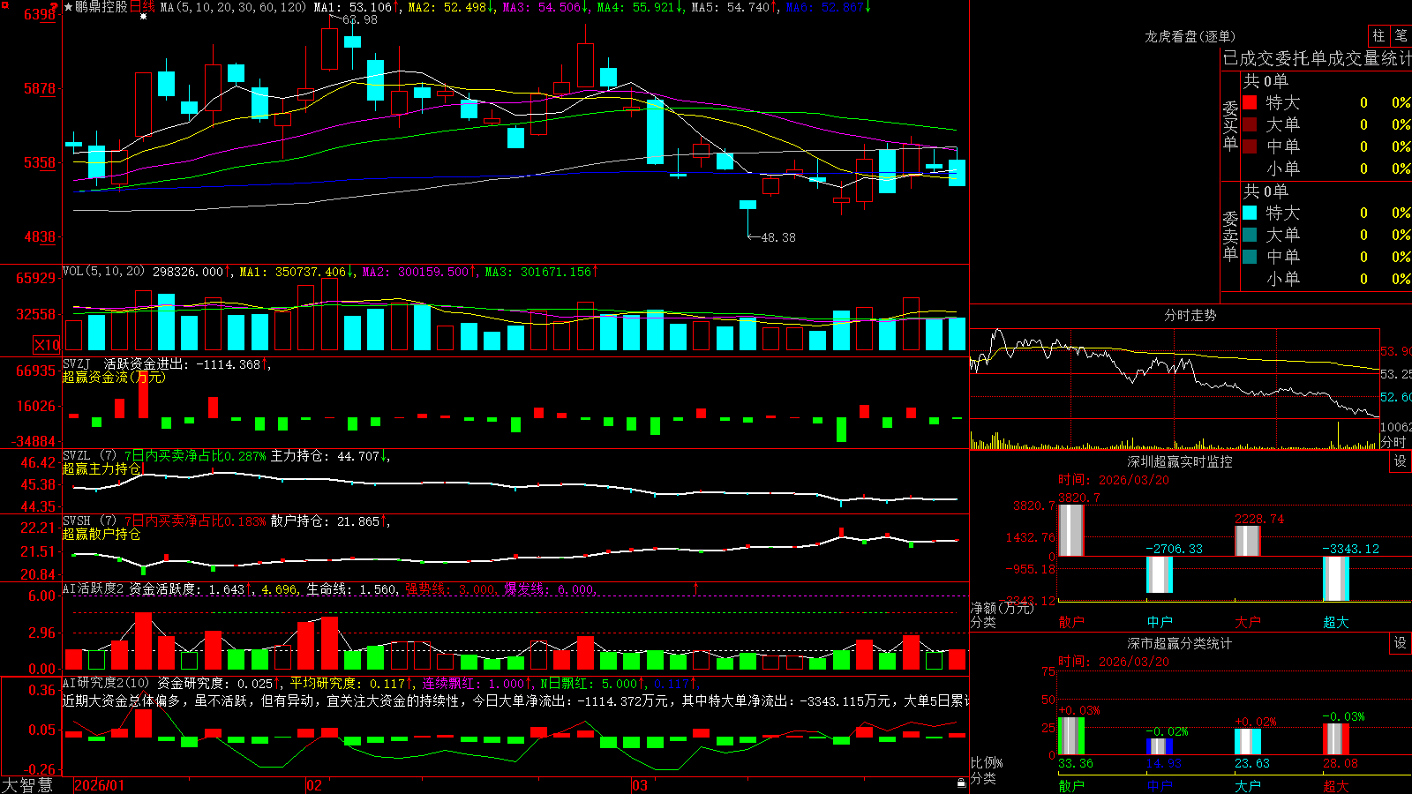Click the -2706.33 中户 bar in 实时监控
Image resolution: width=1412 pixels, height=794 pixels.
pos(1159,574)
